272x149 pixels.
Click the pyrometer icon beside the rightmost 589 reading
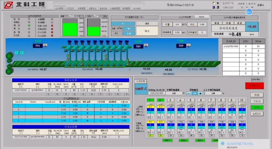pos(188,45)
